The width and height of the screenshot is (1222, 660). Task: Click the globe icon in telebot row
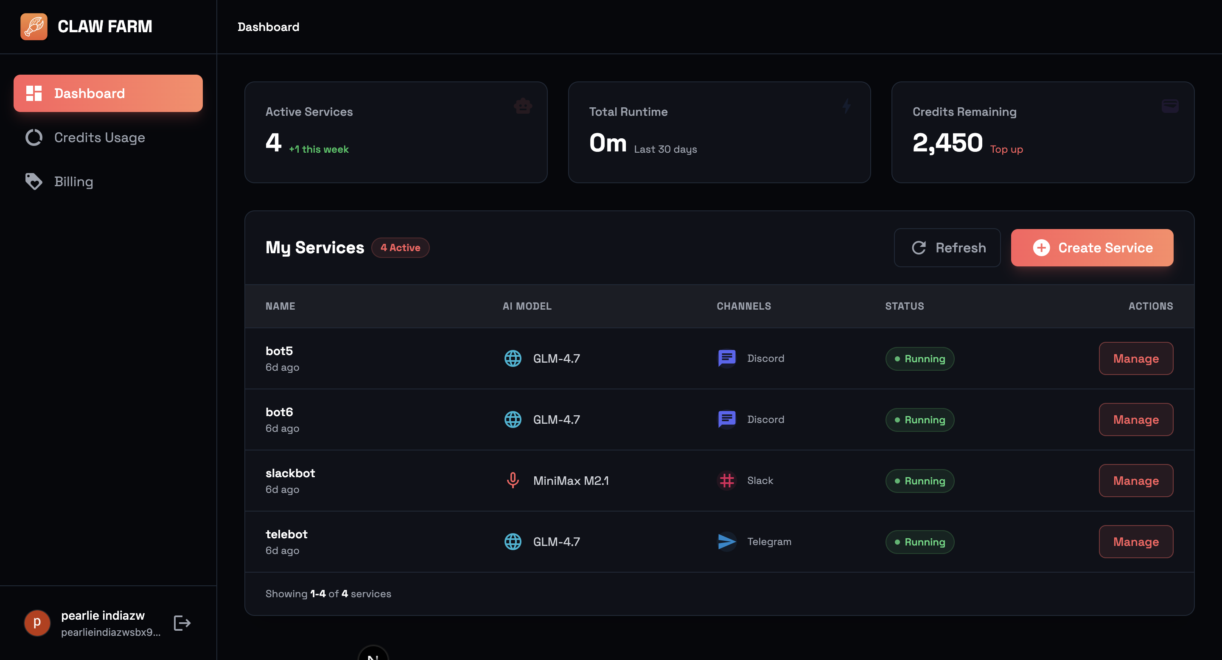513,542
